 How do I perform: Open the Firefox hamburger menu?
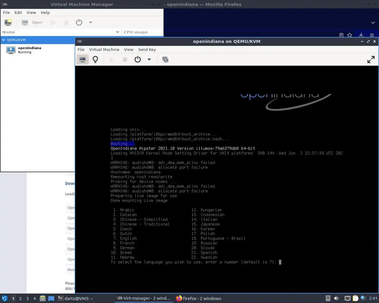pos(372,35)
